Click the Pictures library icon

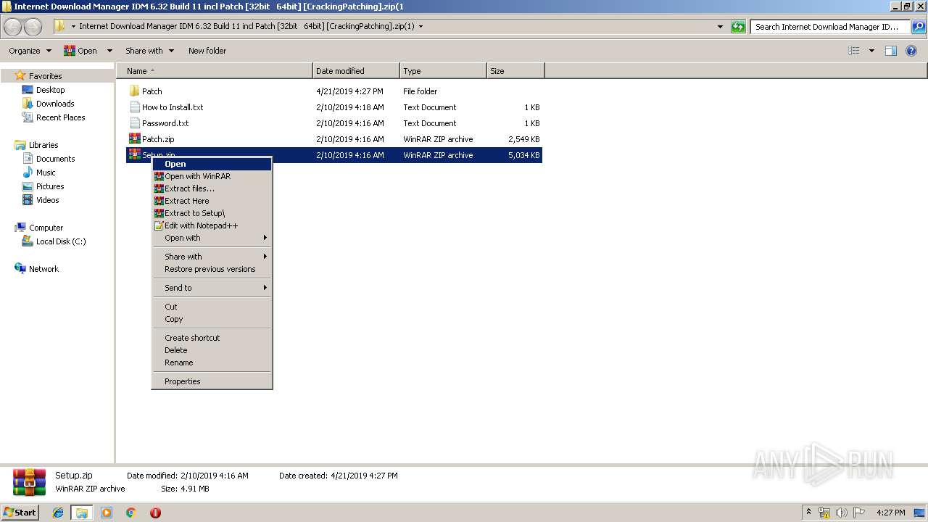28,186
